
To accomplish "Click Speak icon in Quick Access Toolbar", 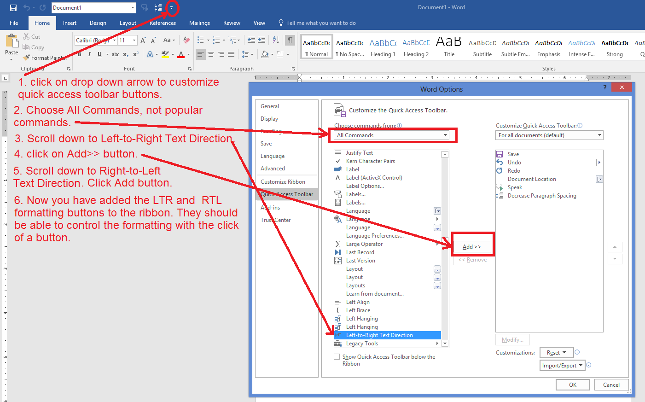I will click(145, 7).
